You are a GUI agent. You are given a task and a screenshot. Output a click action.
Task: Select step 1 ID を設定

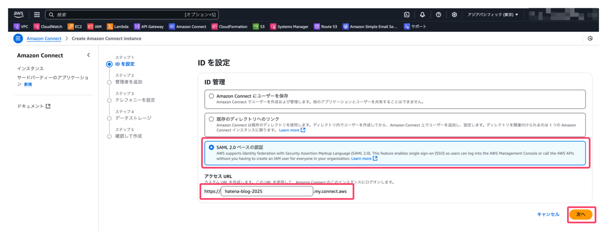point(124,64)
